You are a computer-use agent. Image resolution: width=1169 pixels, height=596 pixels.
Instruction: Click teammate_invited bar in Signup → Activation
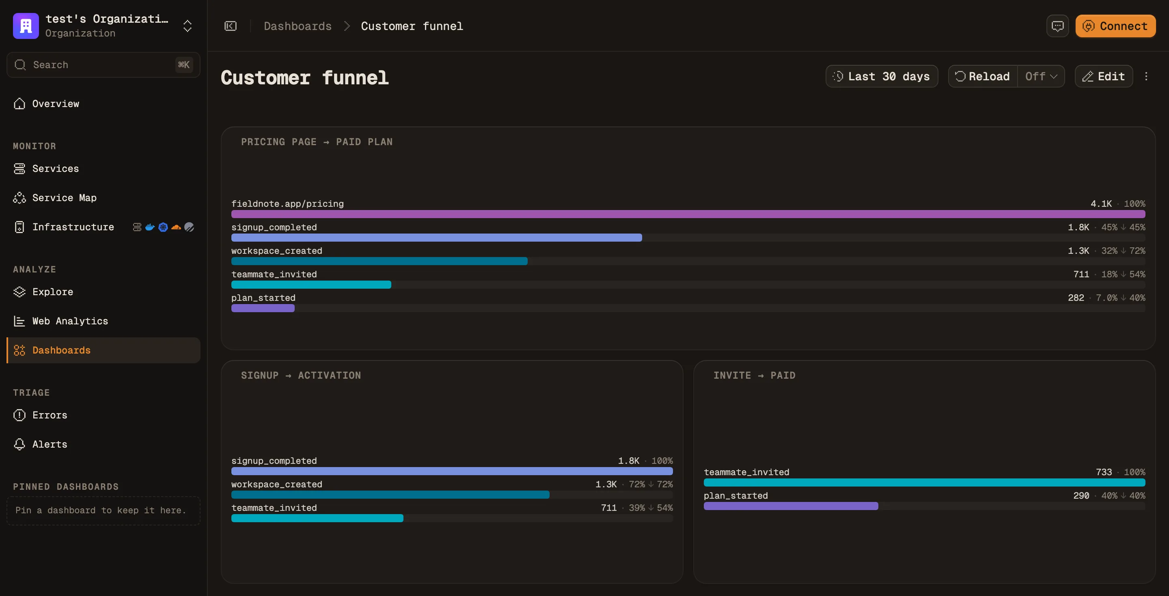(317, 518)
